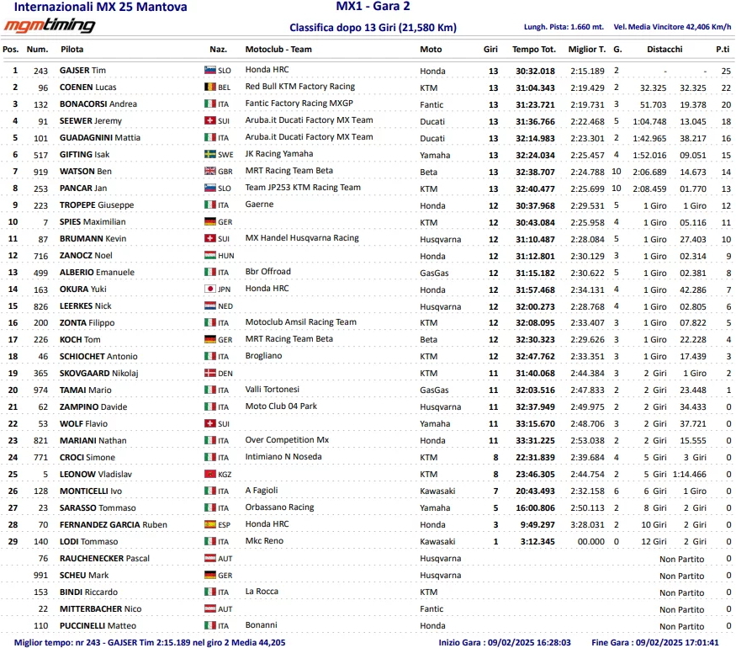Select rider name TROPEPE Giuseppe
Viewport: 736px width, 648px height.
tap(97, 205)
